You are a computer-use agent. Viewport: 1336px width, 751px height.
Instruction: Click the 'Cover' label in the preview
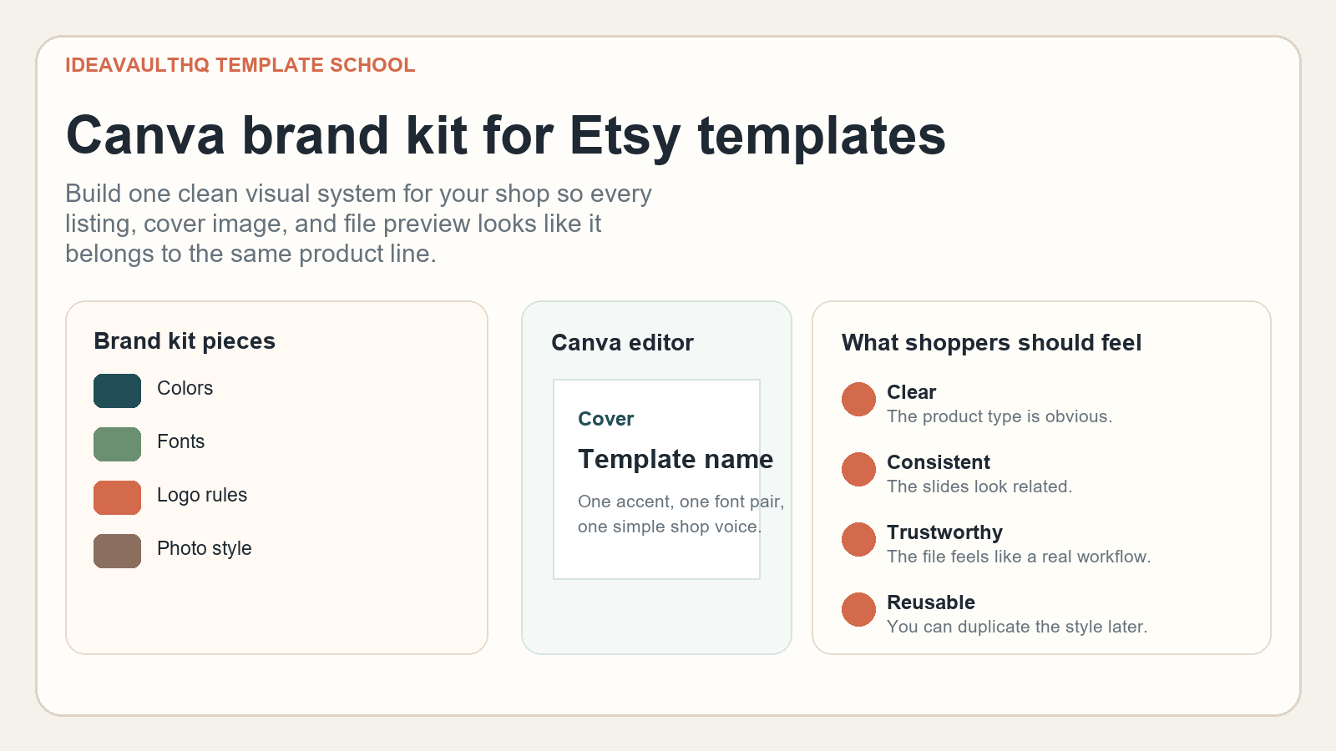(605, 419)
